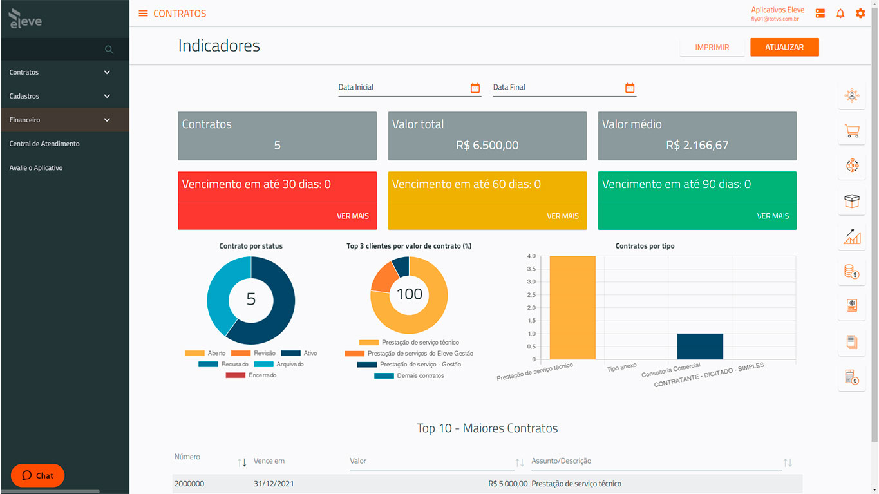
Task: Open the notifications bell icon
Action: click(840, 13)
